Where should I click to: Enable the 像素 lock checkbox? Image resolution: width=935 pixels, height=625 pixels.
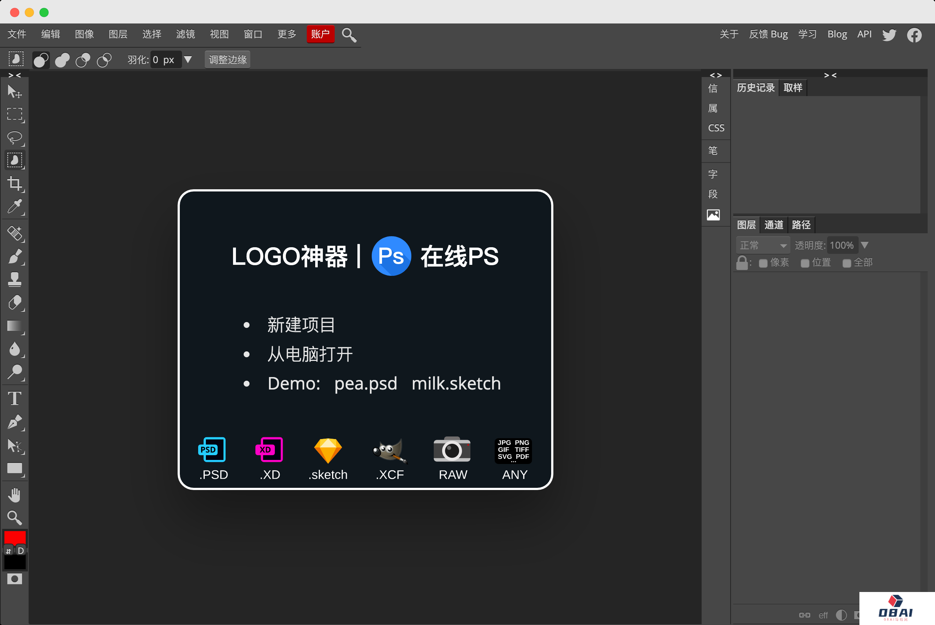point(763,263)
